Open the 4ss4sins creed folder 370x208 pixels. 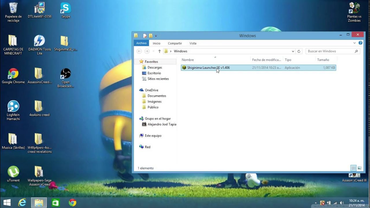click(x=40, y=109)
